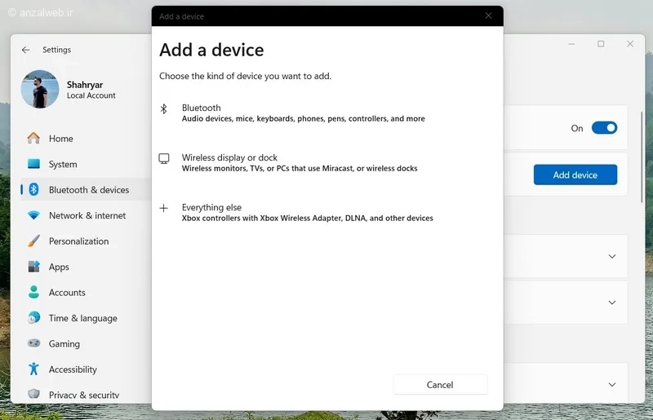The image size is (653, 420).
Task: Open Network & internet settings
Action: point(86,215)
